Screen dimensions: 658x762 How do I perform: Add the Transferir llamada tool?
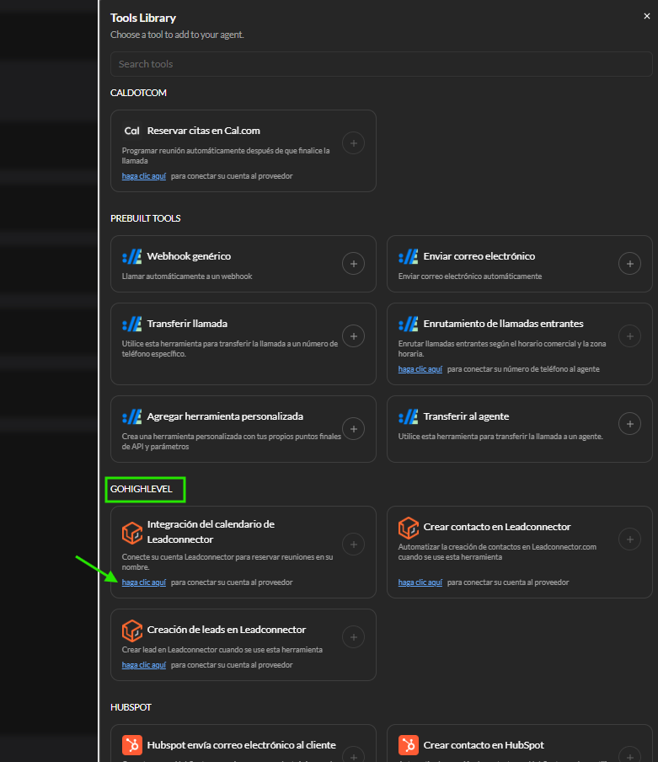[354, 336]
